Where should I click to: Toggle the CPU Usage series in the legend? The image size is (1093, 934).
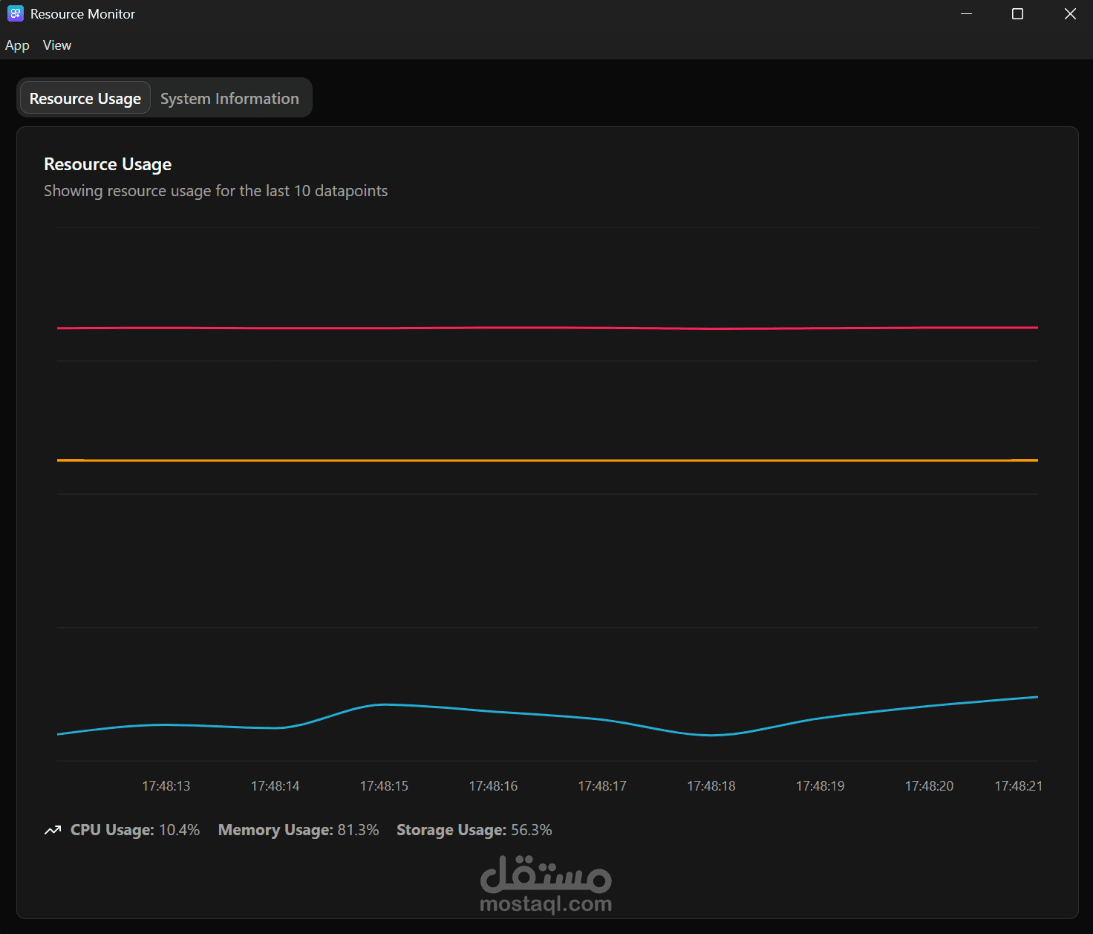tap(134, 830)
